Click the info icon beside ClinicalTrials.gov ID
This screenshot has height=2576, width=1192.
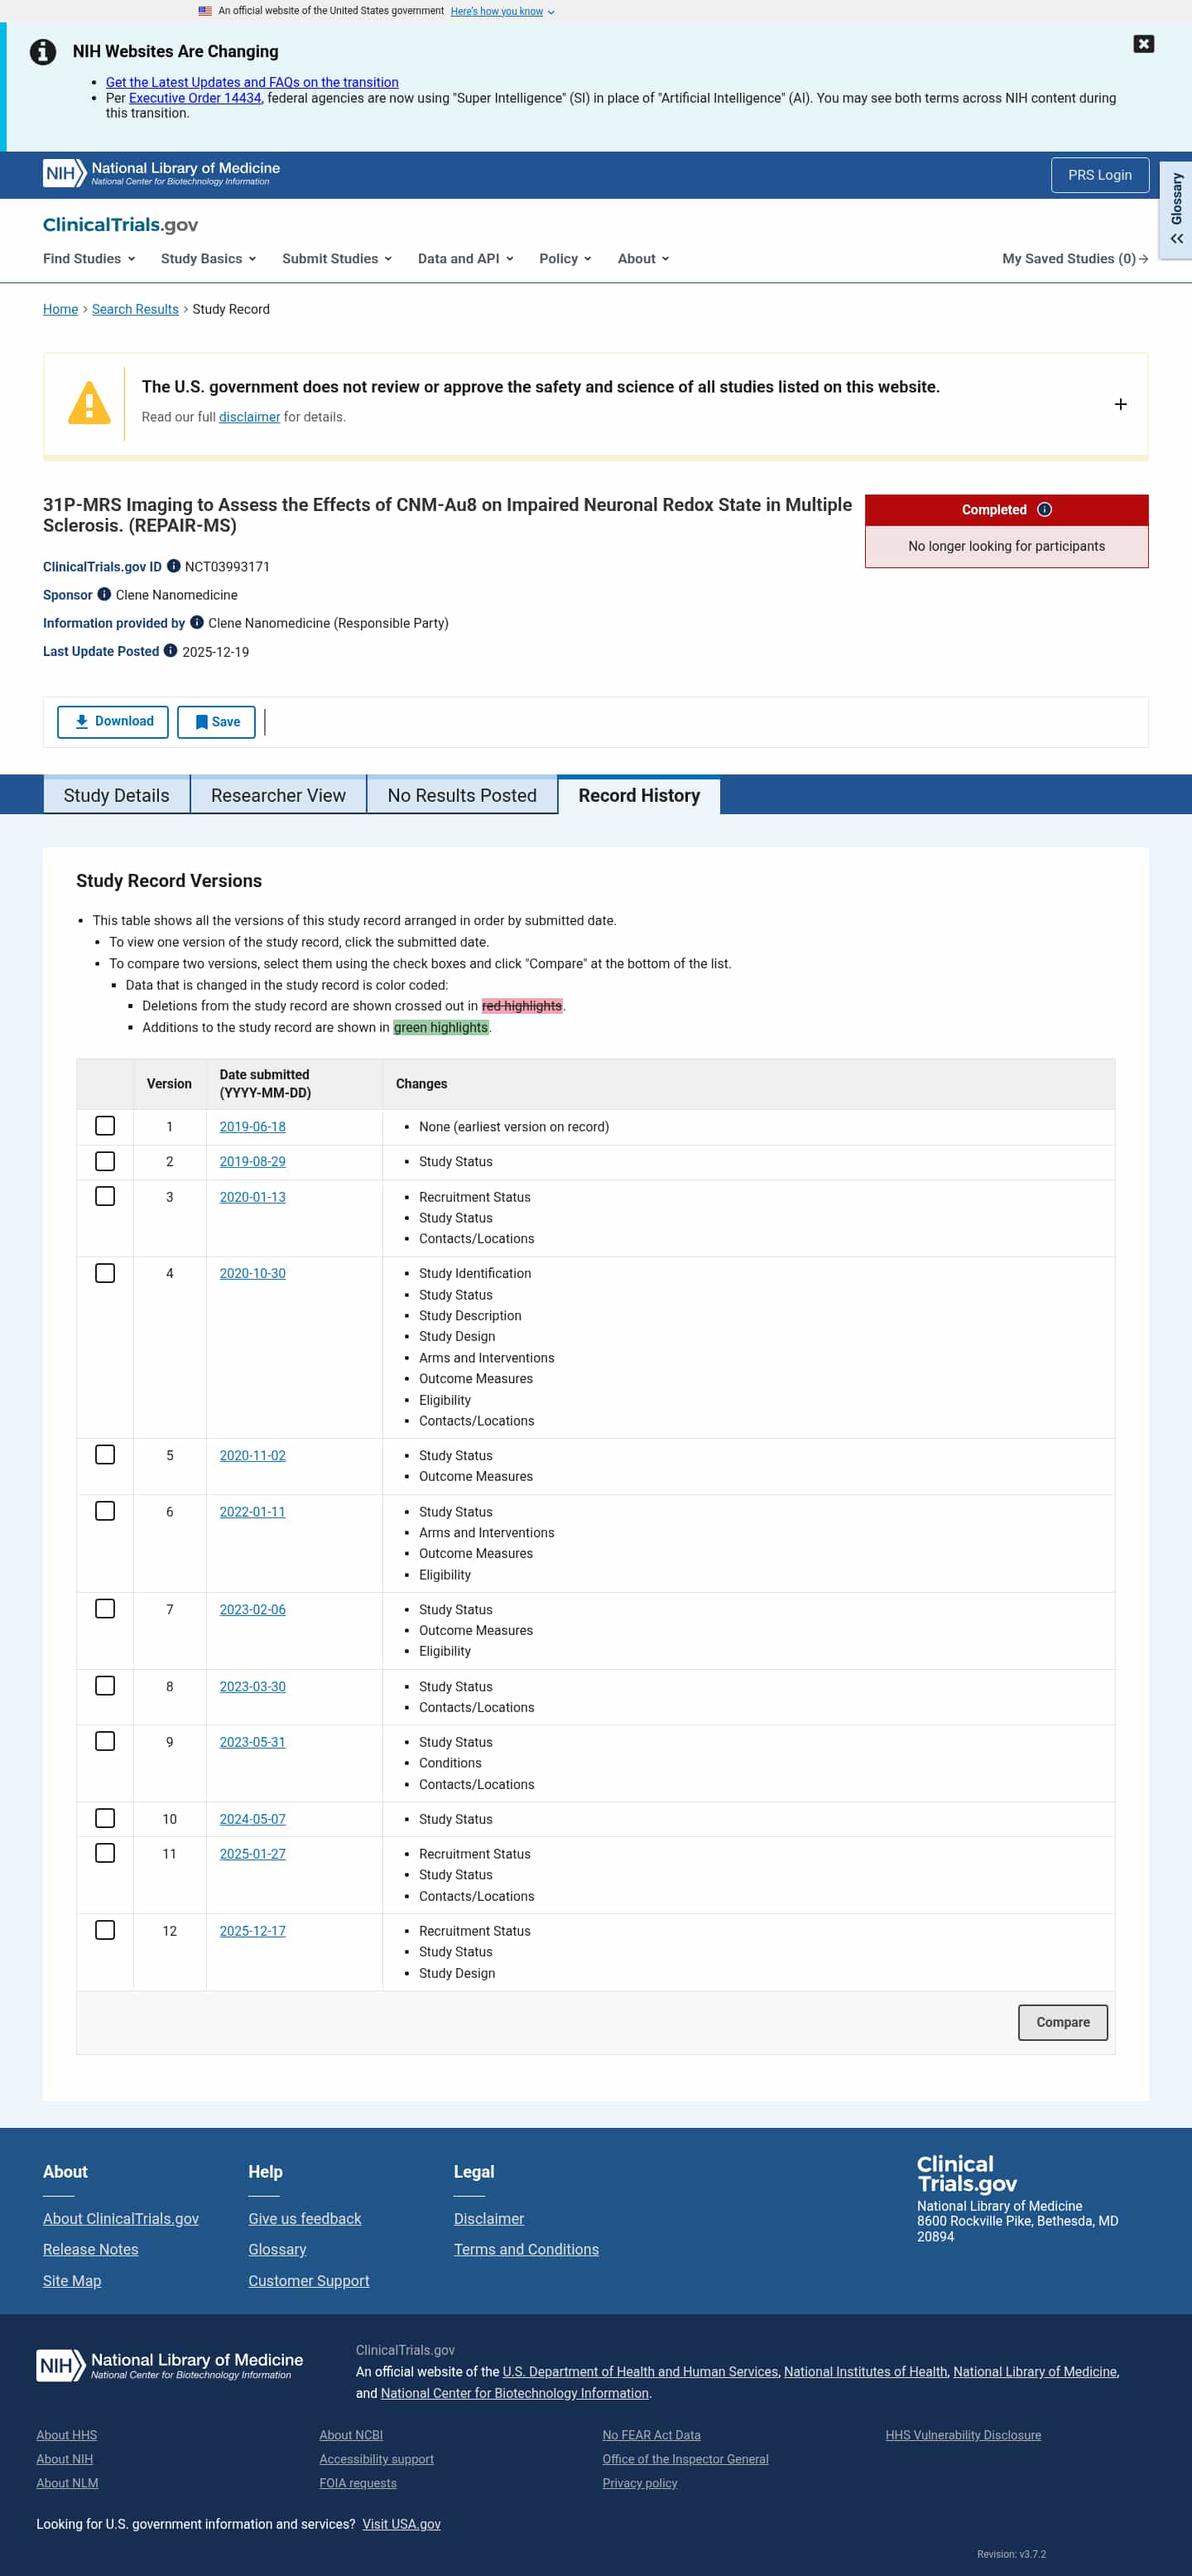tap(174, 566)
